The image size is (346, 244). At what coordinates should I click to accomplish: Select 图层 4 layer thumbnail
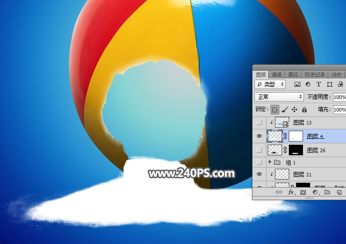[x=275, y=136]
